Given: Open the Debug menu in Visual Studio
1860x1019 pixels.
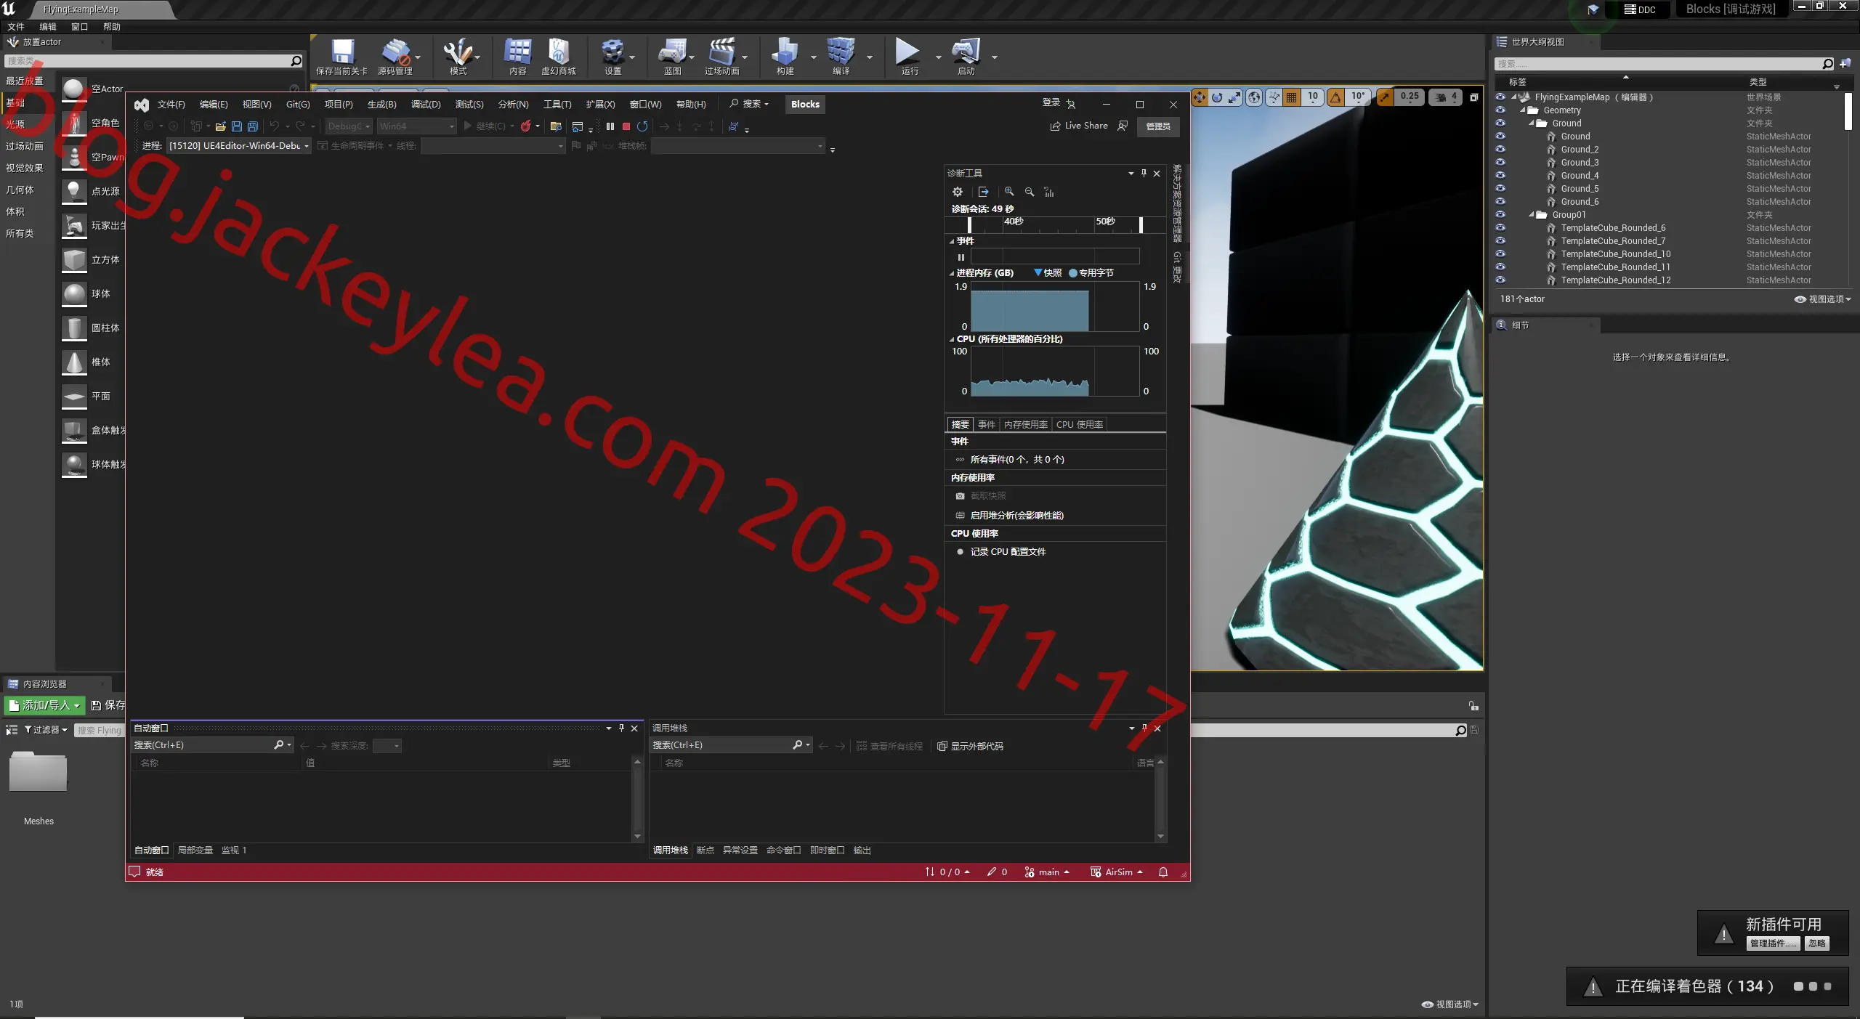Looking at the screenshot, I should [x=426, y=105].
